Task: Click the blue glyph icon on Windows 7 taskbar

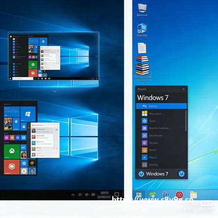Action: click(166, 195)
